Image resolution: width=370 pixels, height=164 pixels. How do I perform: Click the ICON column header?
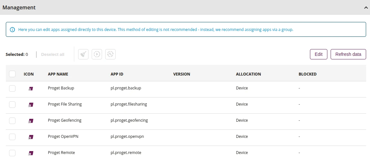point(29,74)
